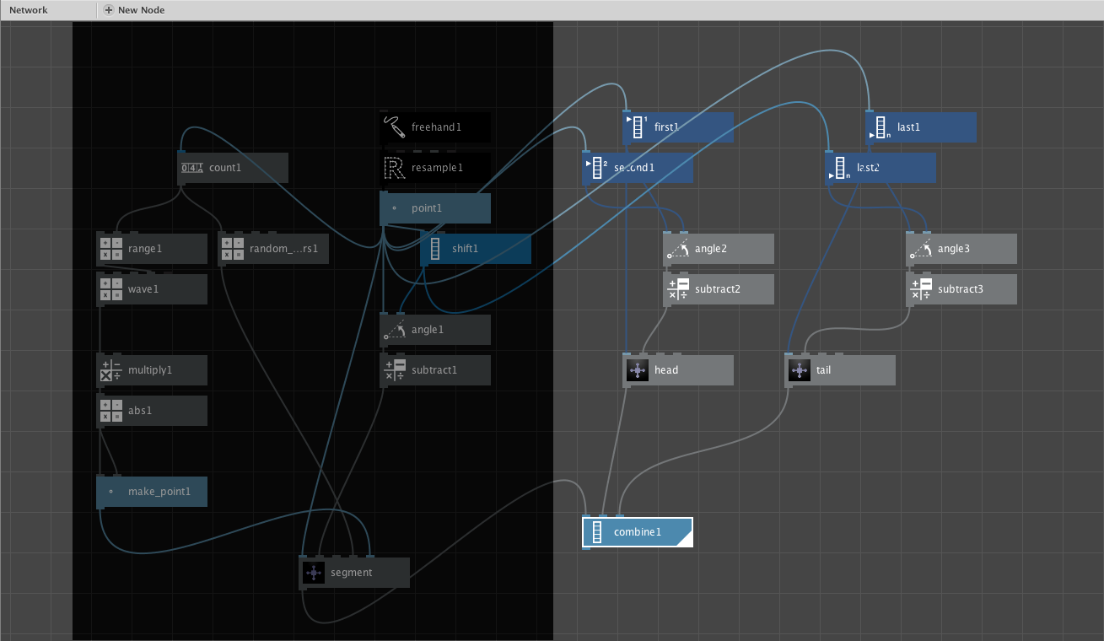
Task: Click the first1 list icon
Action: [638, 127]
